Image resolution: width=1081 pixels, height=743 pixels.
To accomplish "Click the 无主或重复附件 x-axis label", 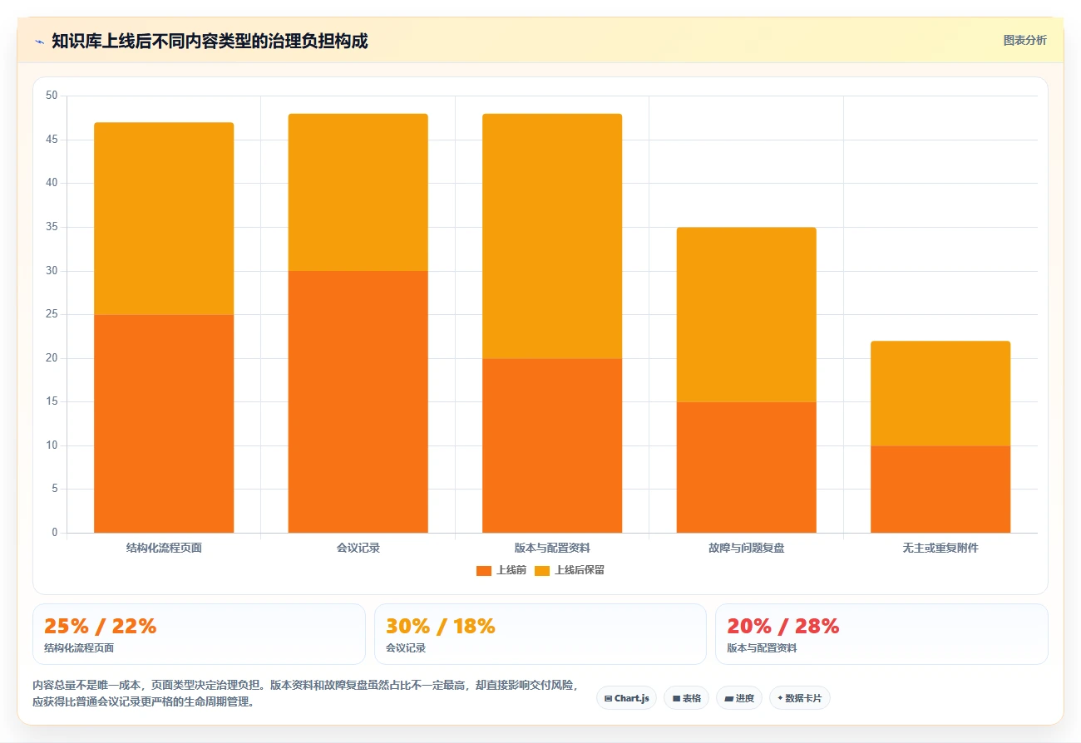I will pos(940,548).
